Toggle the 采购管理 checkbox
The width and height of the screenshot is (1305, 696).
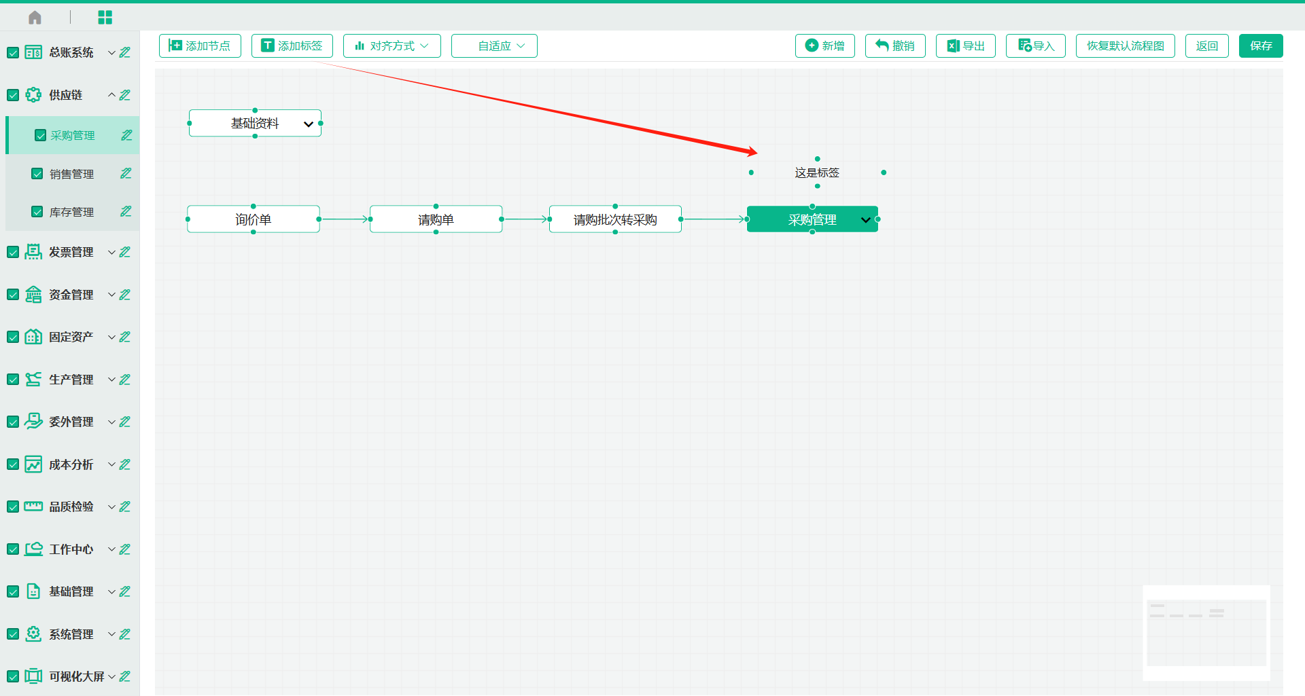tap(40, 135)
